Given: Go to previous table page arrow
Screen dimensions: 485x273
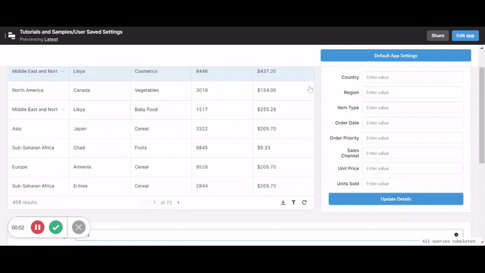Looking at the screenshot, I should pyautogui.click(x=144, y=203).
